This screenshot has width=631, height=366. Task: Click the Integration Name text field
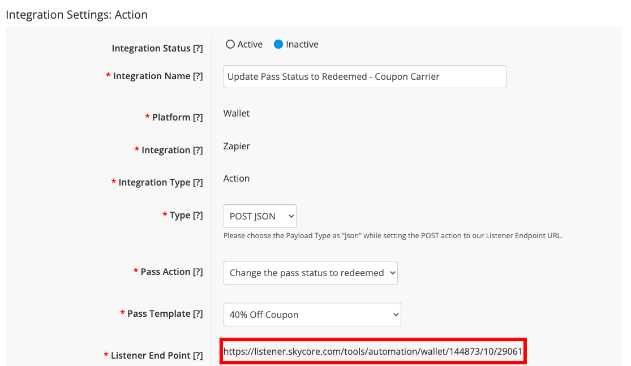tap(364, 76)
